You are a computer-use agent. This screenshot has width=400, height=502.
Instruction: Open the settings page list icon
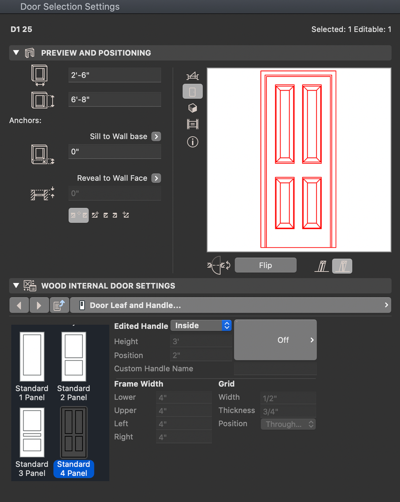[59, 306]
